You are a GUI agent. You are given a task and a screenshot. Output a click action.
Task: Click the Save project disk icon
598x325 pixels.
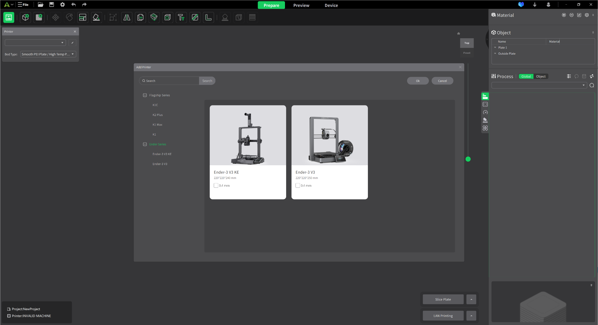coord(52,5)
